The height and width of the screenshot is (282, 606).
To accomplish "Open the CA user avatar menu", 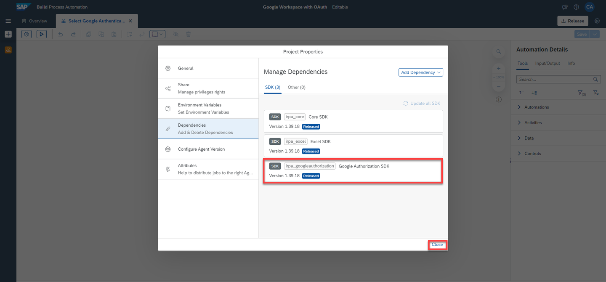I will tap(590, 7).
